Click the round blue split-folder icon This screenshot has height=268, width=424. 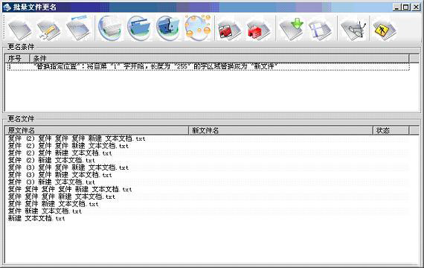click(168, 28)
